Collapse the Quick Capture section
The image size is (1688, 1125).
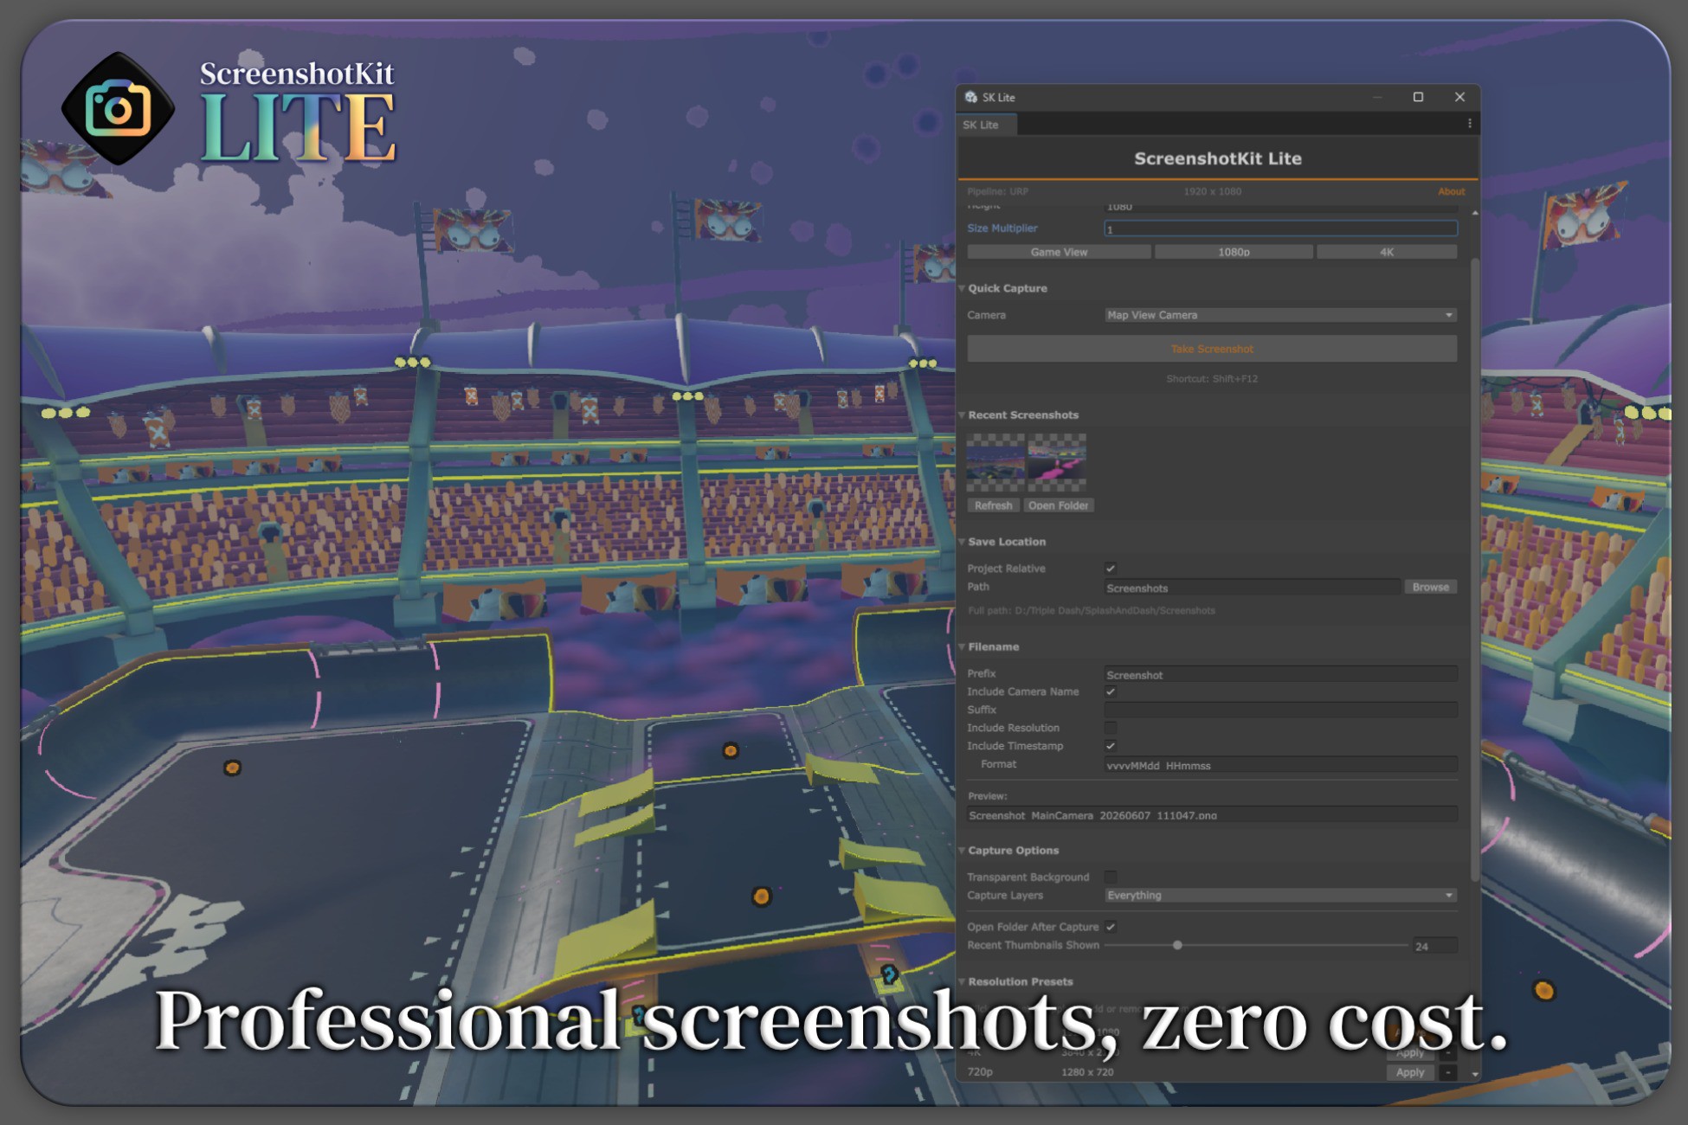[x=962, y=288]
